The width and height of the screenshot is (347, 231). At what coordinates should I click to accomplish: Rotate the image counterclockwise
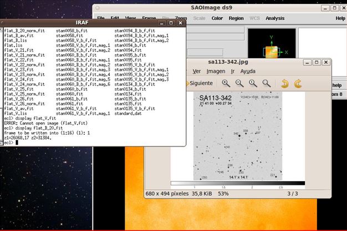[x=284, y=83]
